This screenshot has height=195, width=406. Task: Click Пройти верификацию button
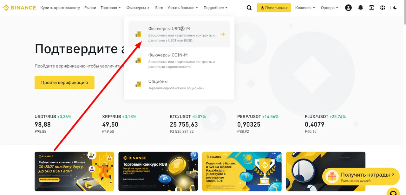point(64,82)
